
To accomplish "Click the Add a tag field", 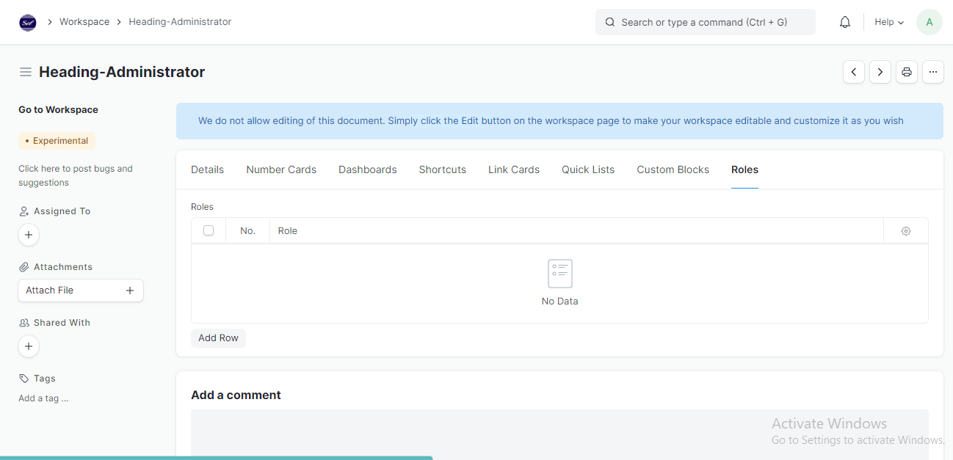I will 43,398.
